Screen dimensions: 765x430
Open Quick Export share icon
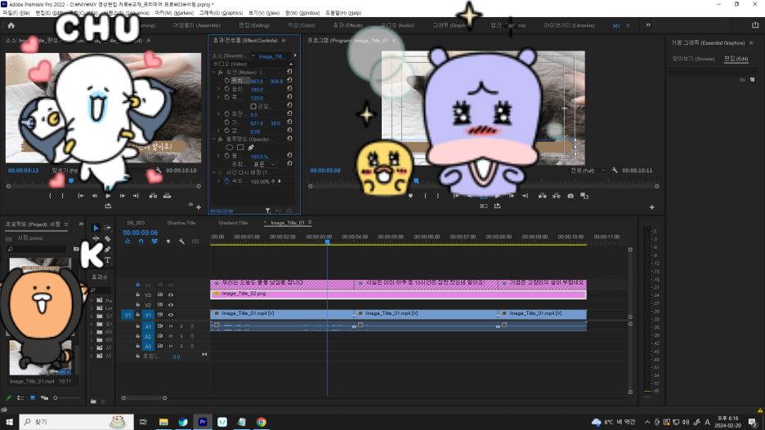[755, 24]
